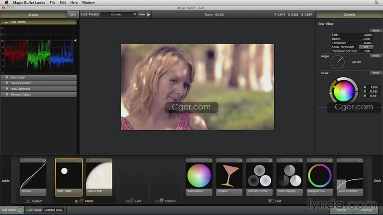This screenshot has width=383, height=215.
Task: Expand the Slice Graph scope
Action: pos(7,77)
